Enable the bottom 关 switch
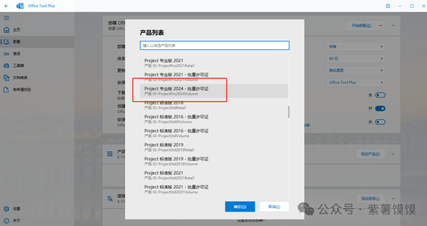Screen dimensions: 427x226 380,122
